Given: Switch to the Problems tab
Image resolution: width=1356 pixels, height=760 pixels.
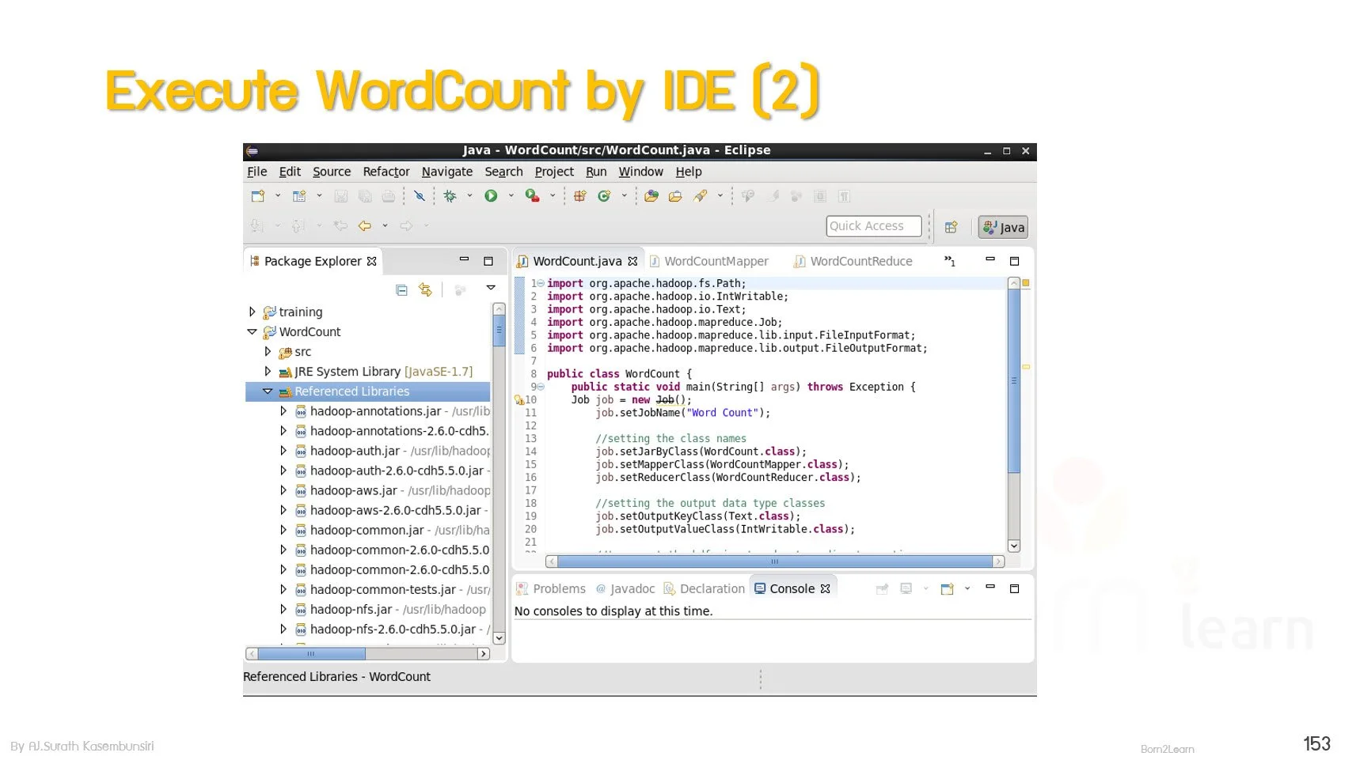Looking at the screenshot, I should coord(551,588).
